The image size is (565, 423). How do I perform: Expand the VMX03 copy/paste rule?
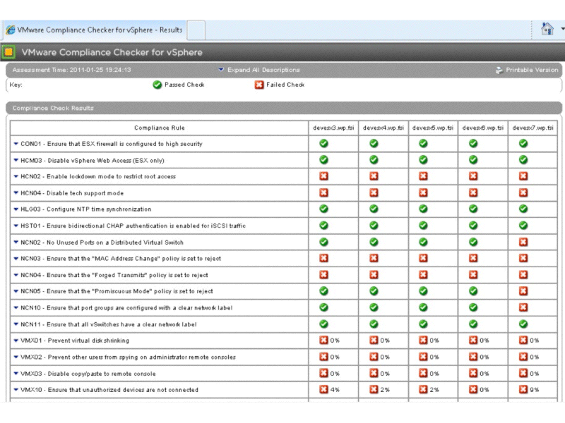point(16,374)
